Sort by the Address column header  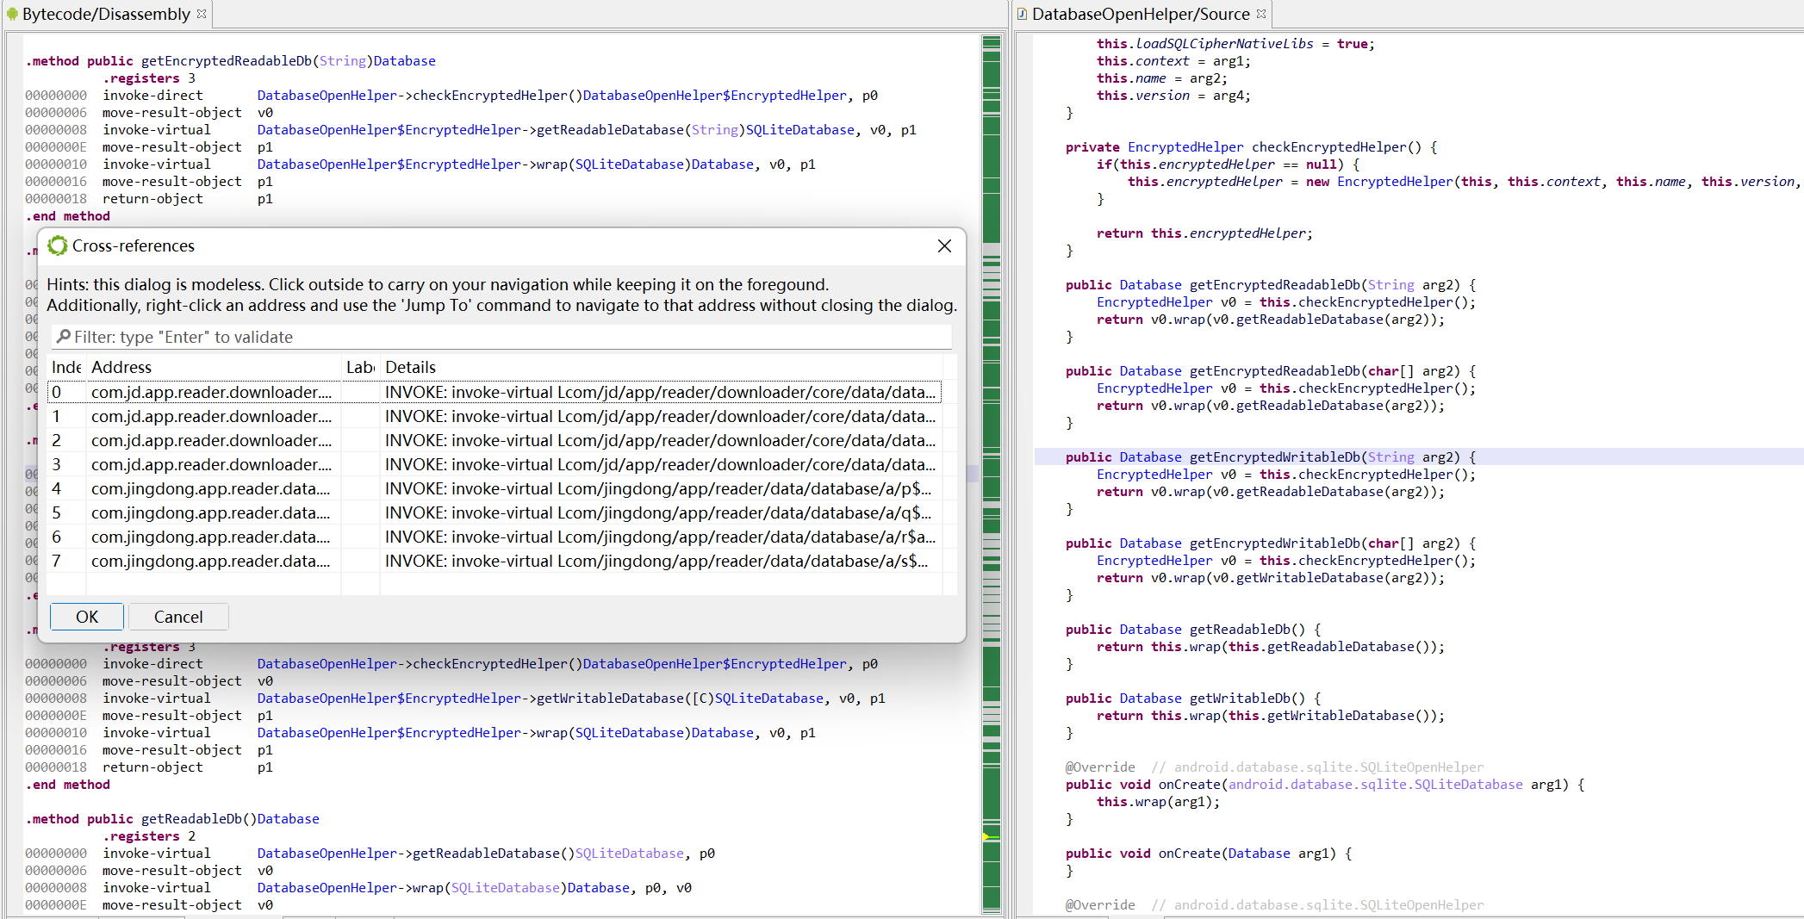[214, 367]
